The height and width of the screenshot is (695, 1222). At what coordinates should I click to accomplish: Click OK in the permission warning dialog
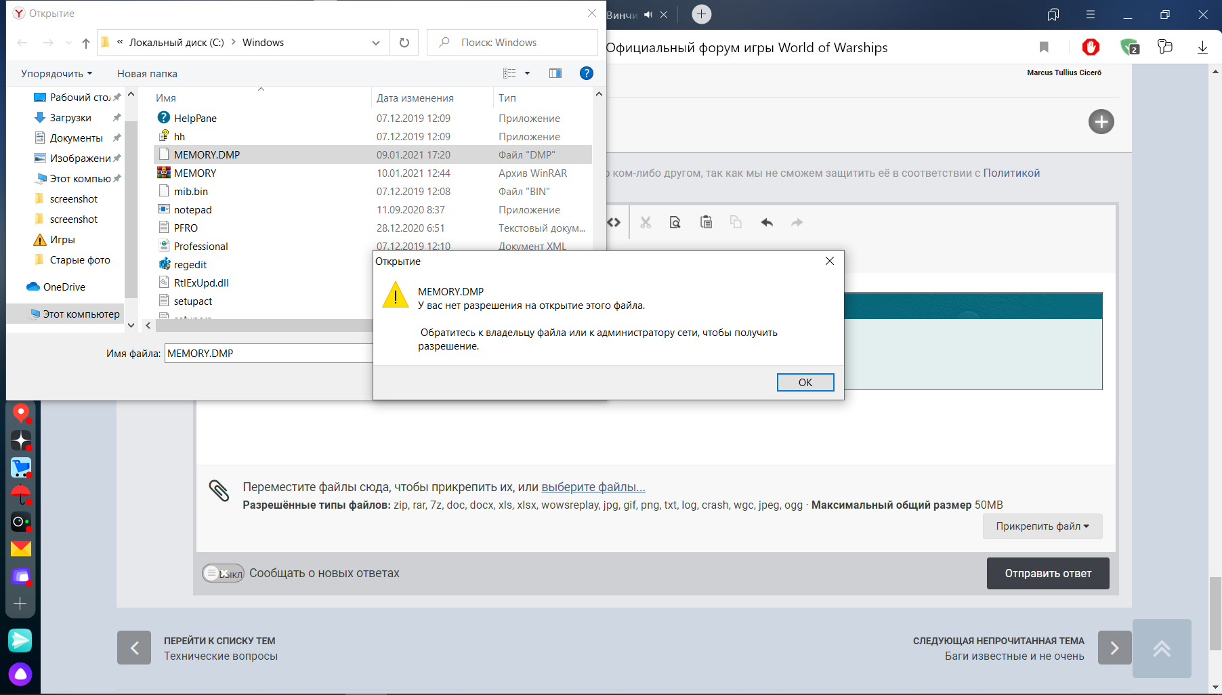[805, 383]
